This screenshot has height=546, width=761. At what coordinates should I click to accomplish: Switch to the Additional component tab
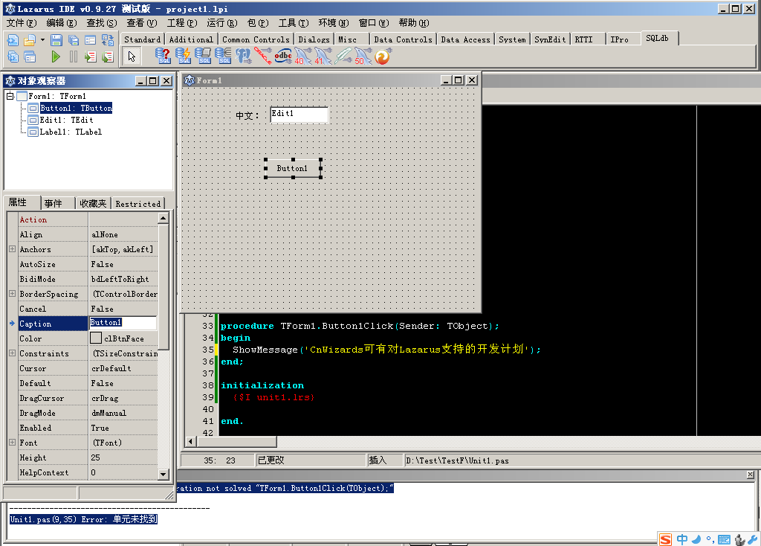tap(190, 39)
